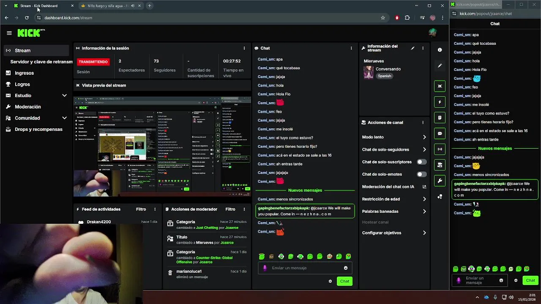Open Palabras baneadas options chevron
This screenshot has width=541, height=304.
(424, 212)
